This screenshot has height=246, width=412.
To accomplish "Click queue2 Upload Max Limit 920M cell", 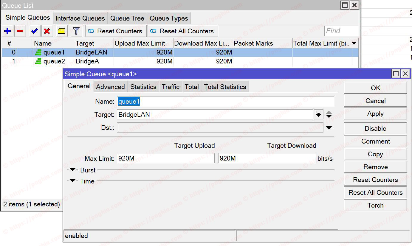I will tap(143, 62).
